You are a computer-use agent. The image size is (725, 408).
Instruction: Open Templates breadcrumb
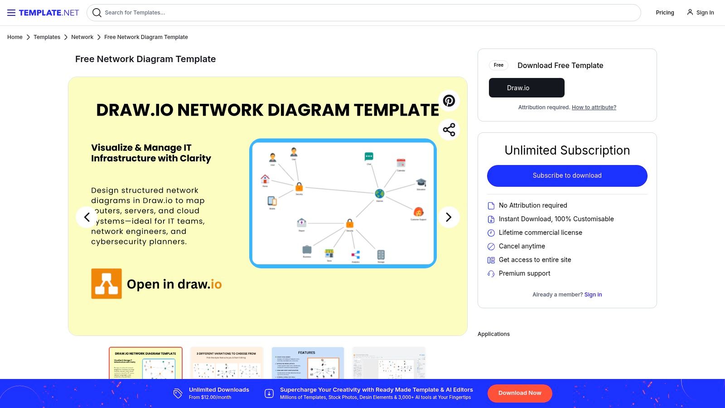pos(47,37)
